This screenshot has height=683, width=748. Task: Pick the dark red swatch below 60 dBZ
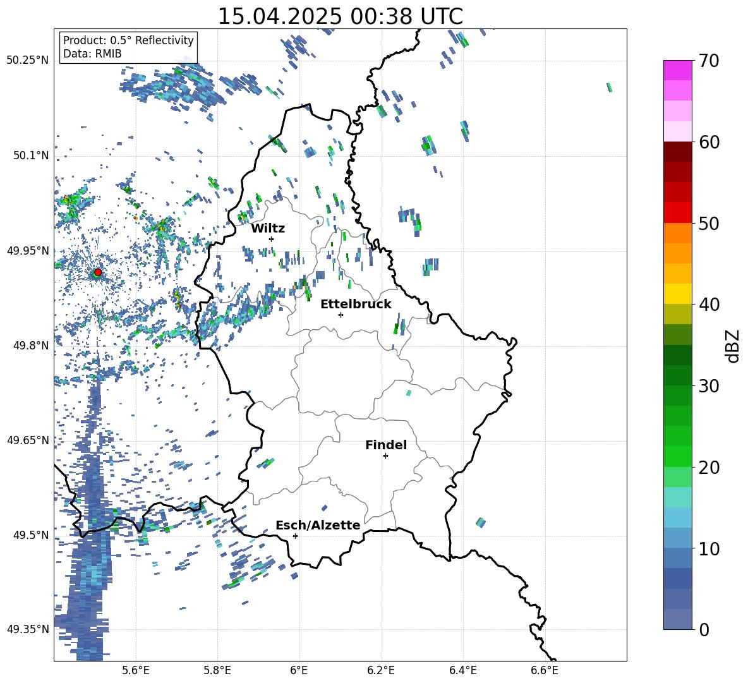pyautogui.click(x=677, y=152)
